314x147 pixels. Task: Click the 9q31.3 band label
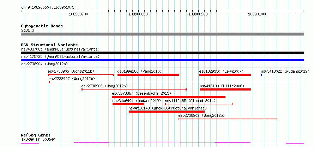pos(28,30)
